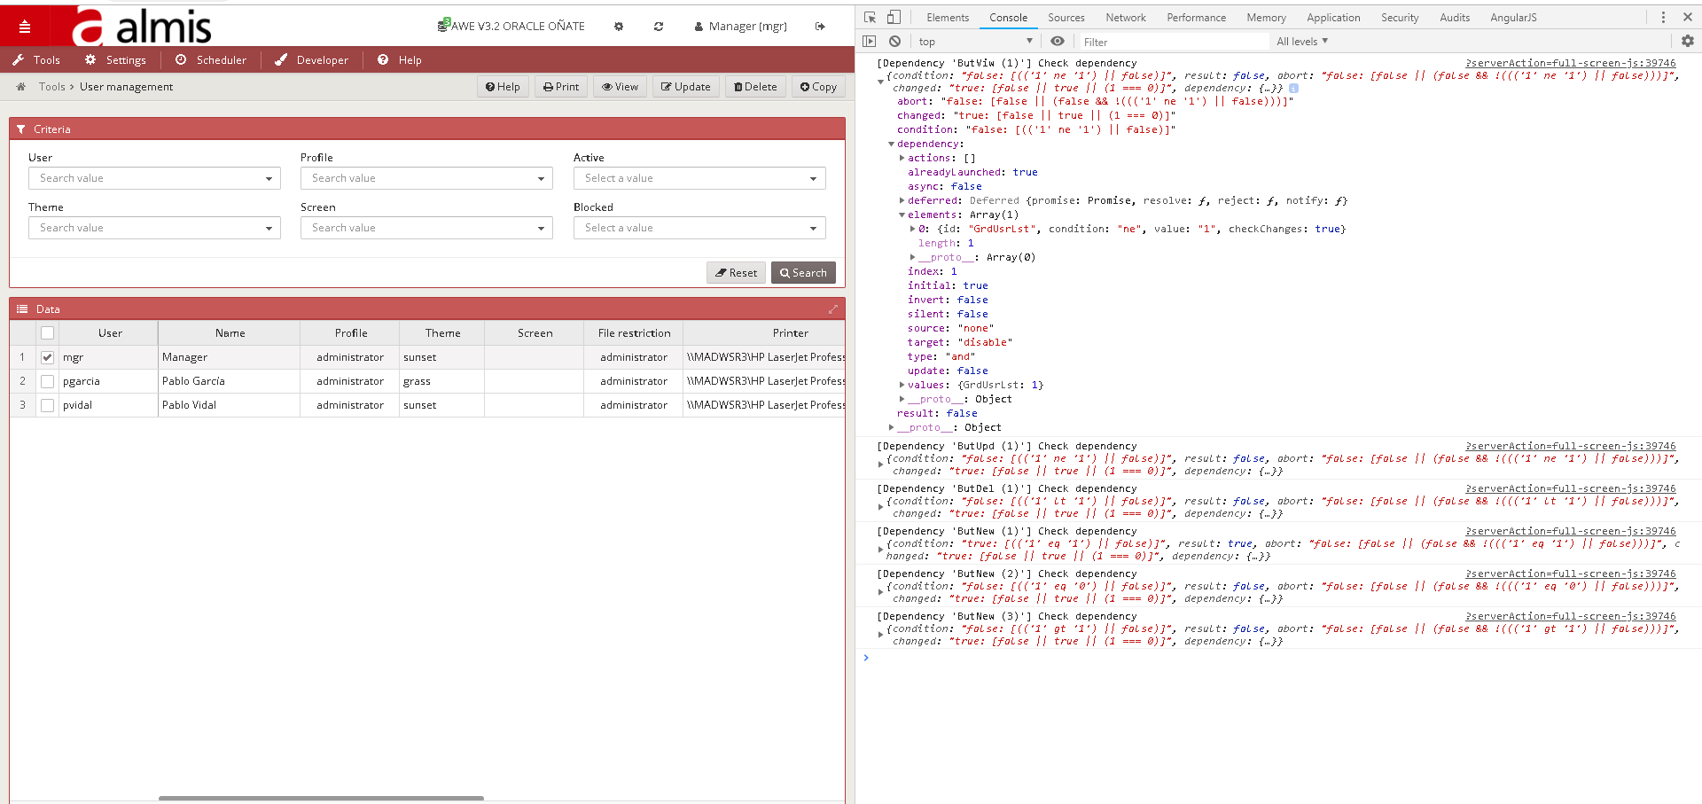Click the logout icon beside Manager
Image resolution: width=1702 pixels, height=804 pixels.
pyautogui.click(x=820, y=27)
